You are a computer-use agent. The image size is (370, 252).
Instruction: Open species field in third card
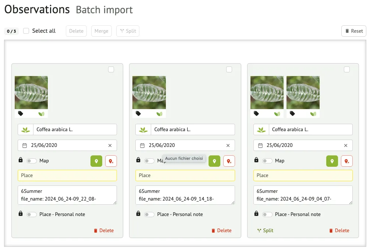310,130
